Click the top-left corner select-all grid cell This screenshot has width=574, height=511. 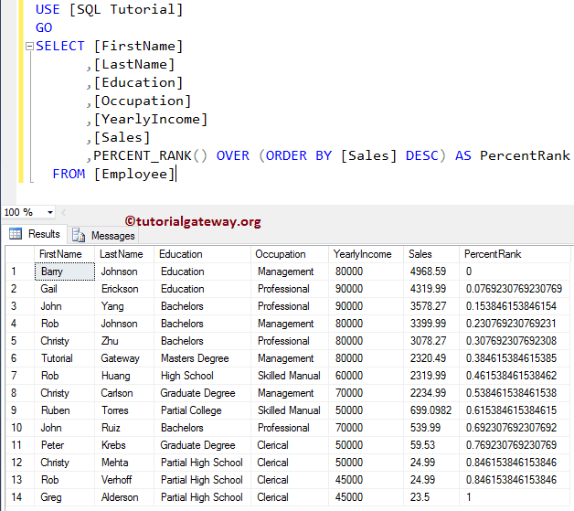tap(16, 254)
